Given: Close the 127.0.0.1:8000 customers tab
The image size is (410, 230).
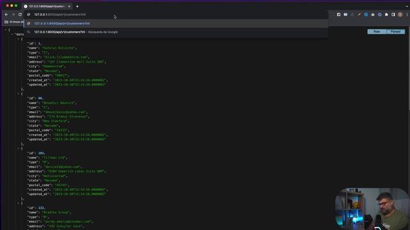Looking at the screenshot, I should click(x=69, y=6).
